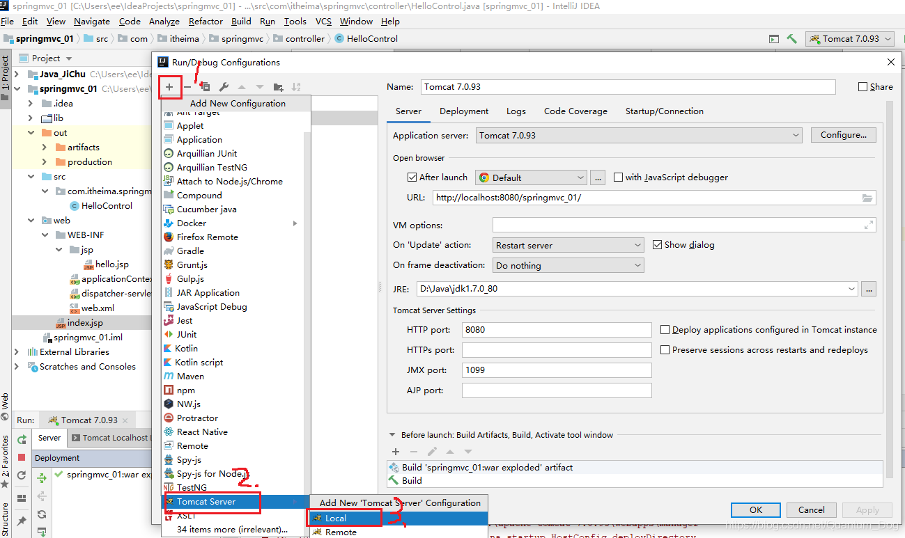Viewport: 905px width, 538px height.
Task: Switch to Deployment tab
Action: pyautogui.click(x=464, y=111)
